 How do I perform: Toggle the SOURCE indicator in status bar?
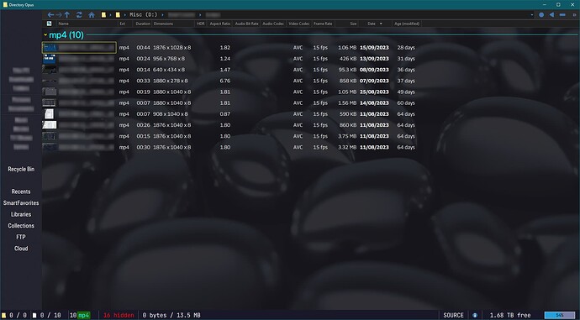pos(453,315)
